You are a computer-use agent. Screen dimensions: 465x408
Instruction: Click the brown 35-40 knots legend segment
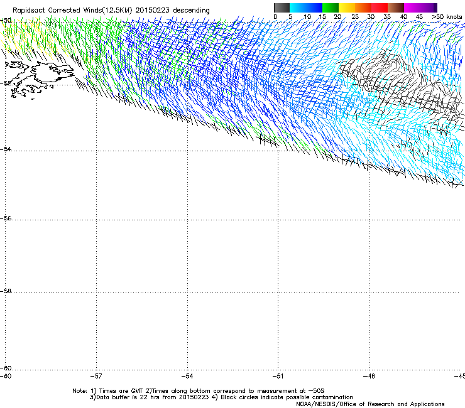click(x=396, y=8)
